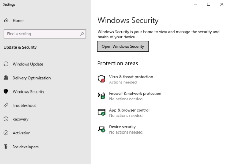Select Device security protection area

tap(122, 127)
